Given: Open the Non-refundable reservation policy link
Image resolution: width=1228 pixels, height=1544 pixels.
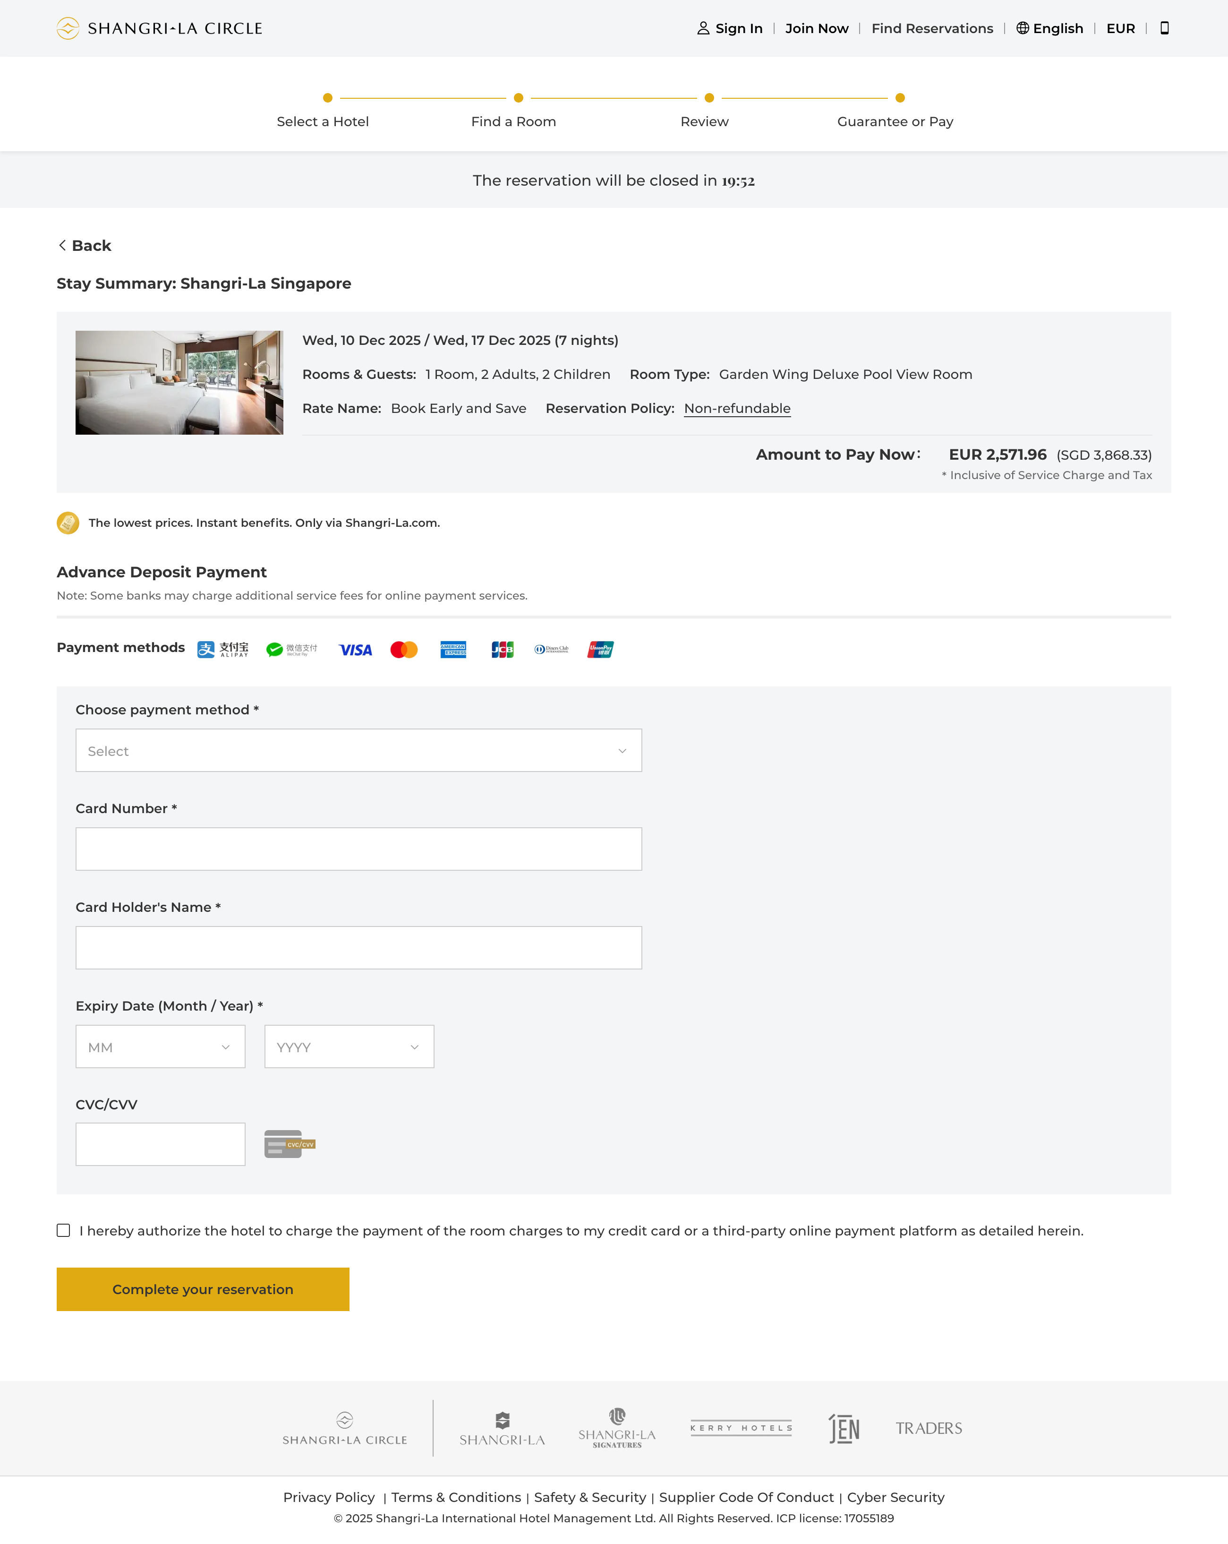Looking at the screenshot, I should click(x=737, y=408).
